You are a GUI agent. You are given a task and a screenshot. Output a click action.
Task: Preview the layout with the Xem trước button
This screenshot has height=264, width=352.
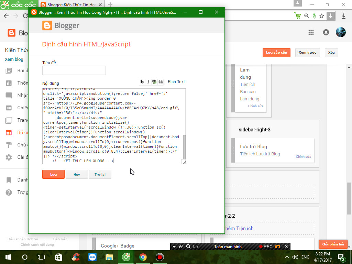pos(308,53)
